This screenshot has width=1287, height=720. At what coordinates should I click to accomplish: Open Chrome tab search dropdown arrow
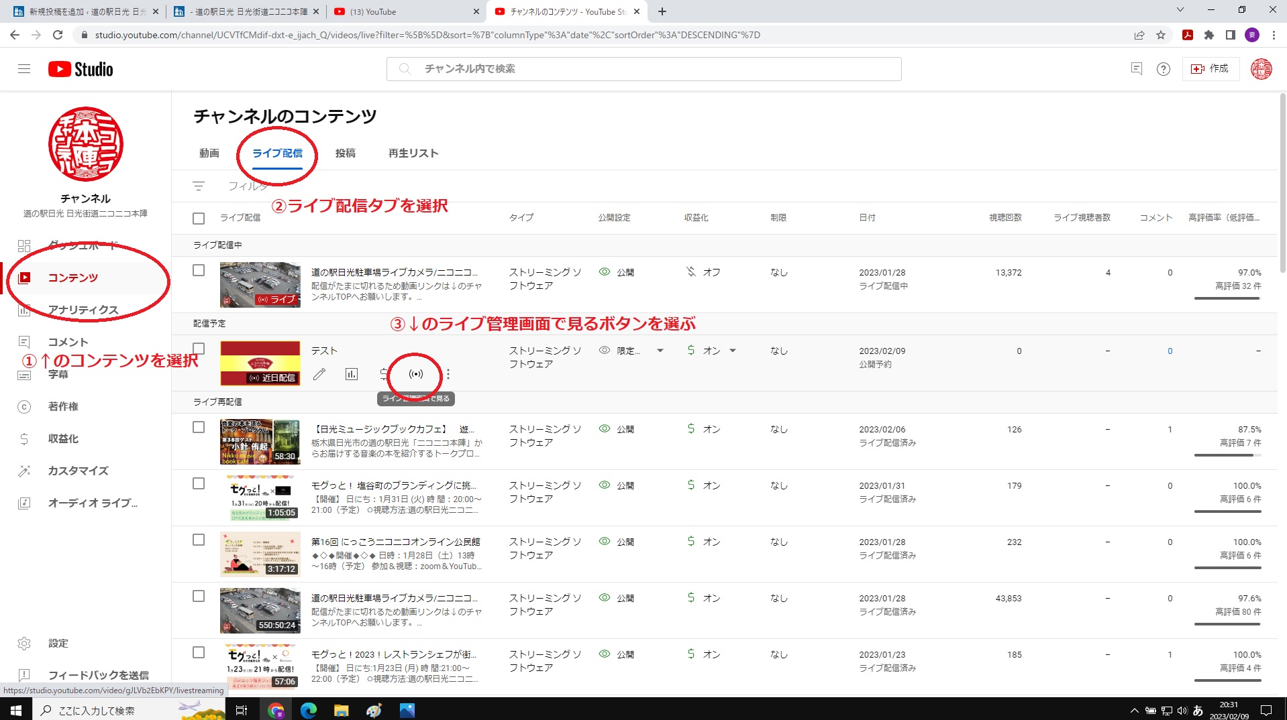(x=1180, y=10)
